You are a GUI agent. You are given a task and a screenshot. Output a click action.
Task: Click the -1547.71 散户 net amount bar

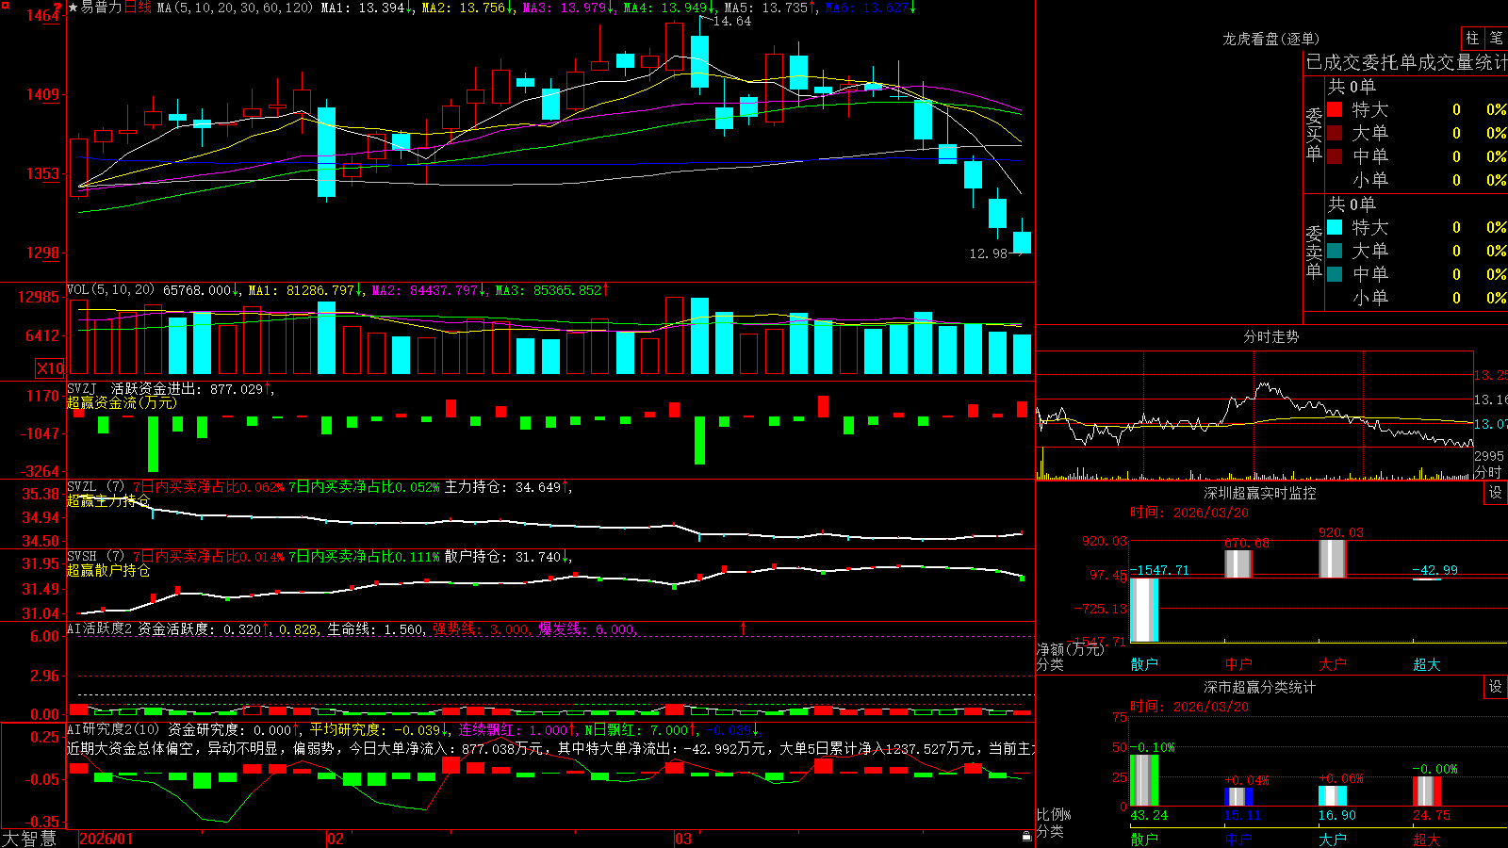pyautogui.click(x=1144, y=610)
